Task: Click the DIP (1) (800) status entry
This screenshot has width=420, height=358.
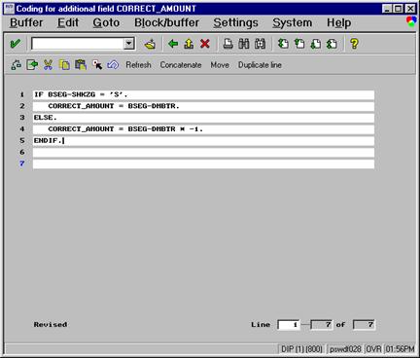Action: pyautogui.click(x=301, y=349)
